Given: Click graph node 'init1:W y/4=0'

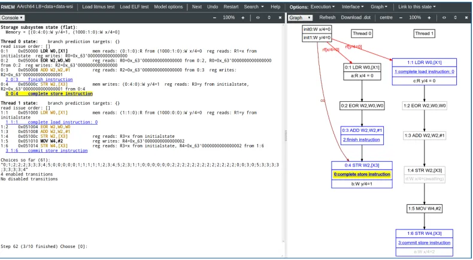Looking at the screenshot, I should click(x=317, y=38).
